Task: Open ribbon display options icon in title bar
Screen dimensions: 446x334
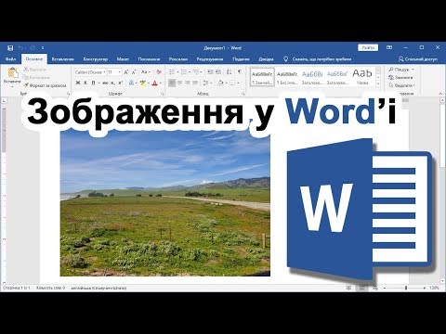Action: coord(389,47)
